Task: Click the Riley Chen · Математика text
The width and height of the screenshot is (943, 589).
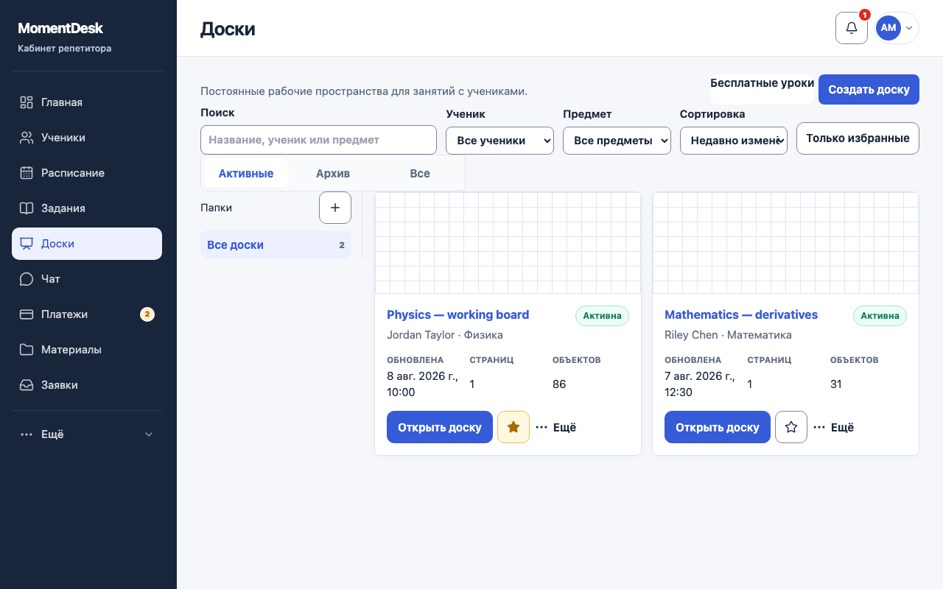Action: point(728,335)
